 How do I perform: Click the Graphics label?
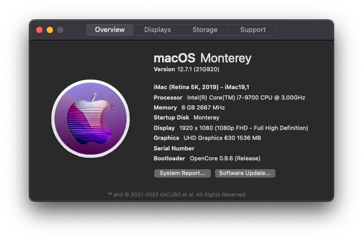tap(166, 138)
